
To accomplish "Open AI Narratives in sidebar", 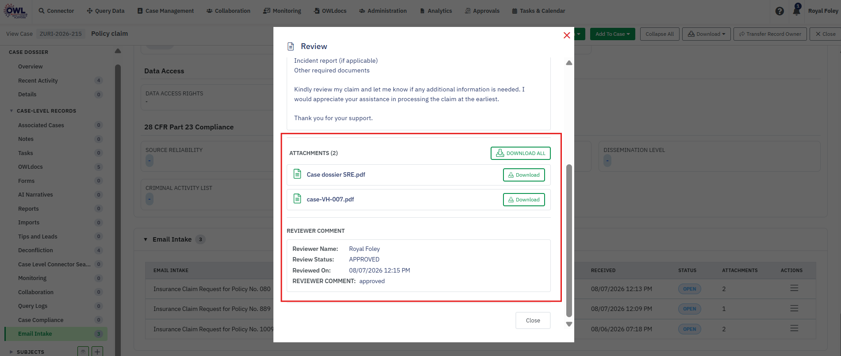I will 35,195.
